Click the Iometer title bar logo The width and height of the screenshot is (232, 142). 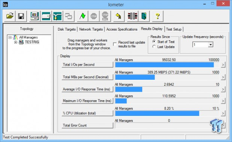(5, 4)
